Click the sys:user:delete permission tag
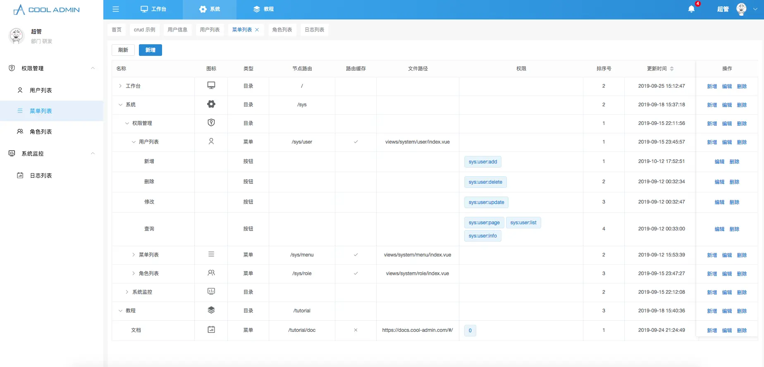This screenshot has width=764, height=367. (x=485, y=182)
